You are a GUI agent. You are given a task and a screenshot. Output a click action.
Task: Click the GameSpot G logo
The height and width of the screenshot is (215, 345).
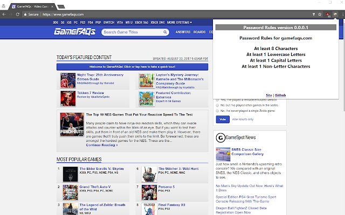[220, 138]
